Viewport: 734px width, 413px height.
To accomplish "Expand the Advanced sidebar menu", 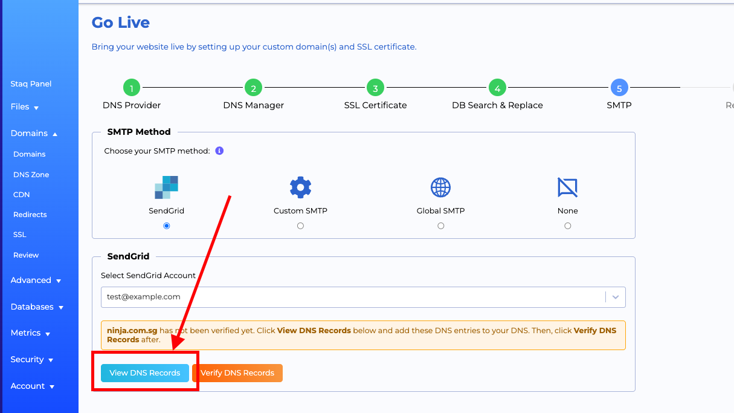I will click(x=36, y=280).
